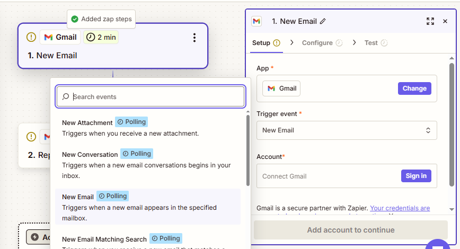The image size is (460, 249).
Task: Close the New Email side panel
Action: point(445,21)
